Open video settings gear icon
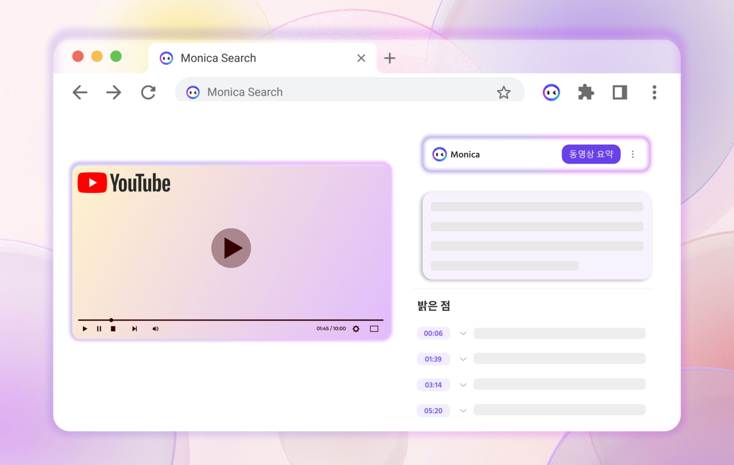Image resolution: width=734 pixels, height=465 pixels. (356, 329)
